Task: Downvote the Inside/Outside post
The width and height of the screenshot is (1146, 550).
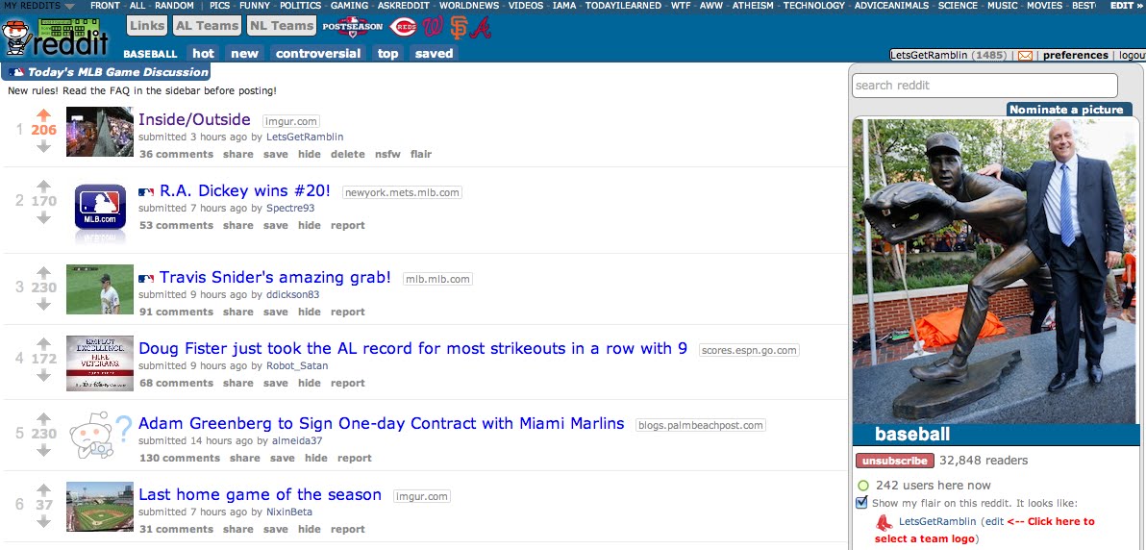Action: pyautogui.click(x=44, y=146)
